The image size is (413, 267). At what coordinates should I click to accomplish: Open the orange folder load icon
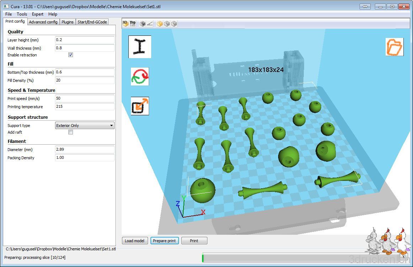tap(394, 47)
